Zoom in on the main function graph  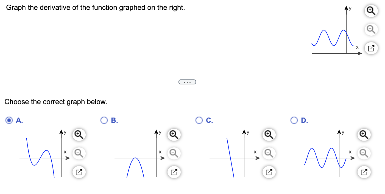pos(371,11)
